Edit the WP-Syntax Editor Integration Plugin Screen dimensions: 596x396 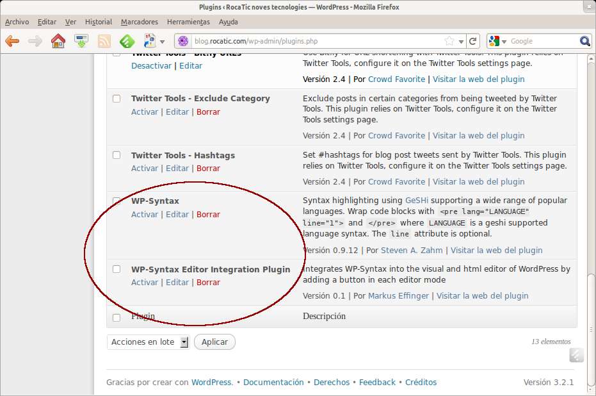[177, 282]
